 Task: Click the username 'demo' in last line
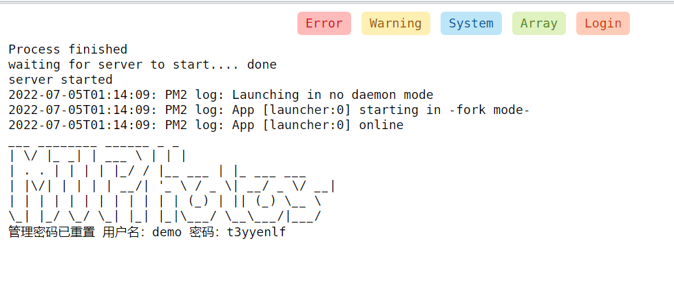click(x=167, y=233)
